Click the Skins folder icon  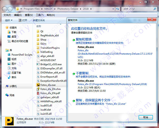click(38, 44)
